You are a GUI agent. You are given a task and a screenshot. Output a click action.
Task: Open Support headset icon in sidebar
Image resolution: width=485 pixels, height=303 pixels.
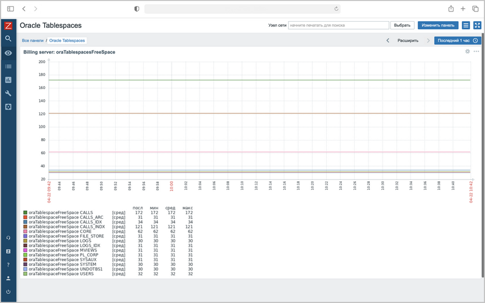tap(8, 238)
